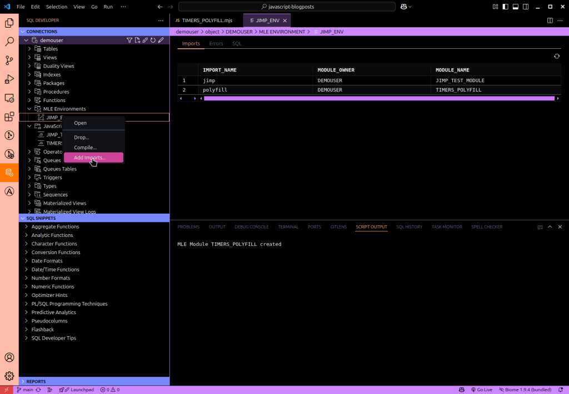Split the editor to the right
This screenshot has height=394, width=569.
point(550,21)
